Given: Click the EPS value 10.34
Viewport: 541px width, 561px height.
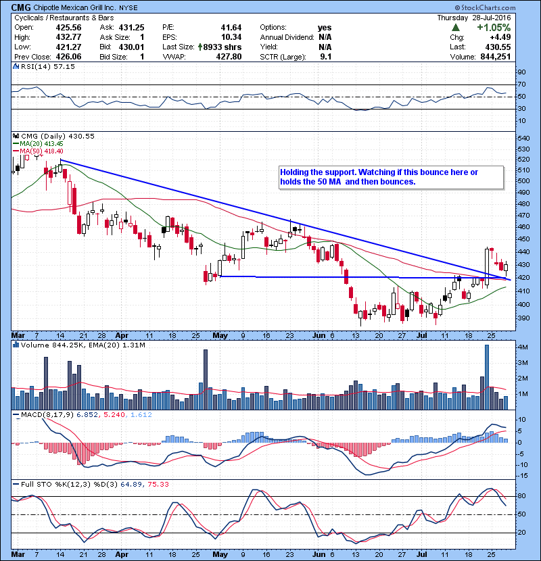Looking at the screenshot, I should 231,37.
